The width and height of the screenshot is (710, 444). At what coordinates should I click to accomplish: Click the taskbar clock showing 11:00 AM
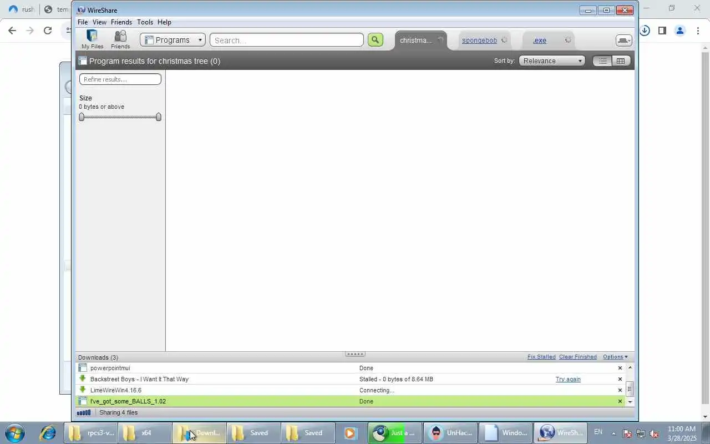[x=681, y=433]
